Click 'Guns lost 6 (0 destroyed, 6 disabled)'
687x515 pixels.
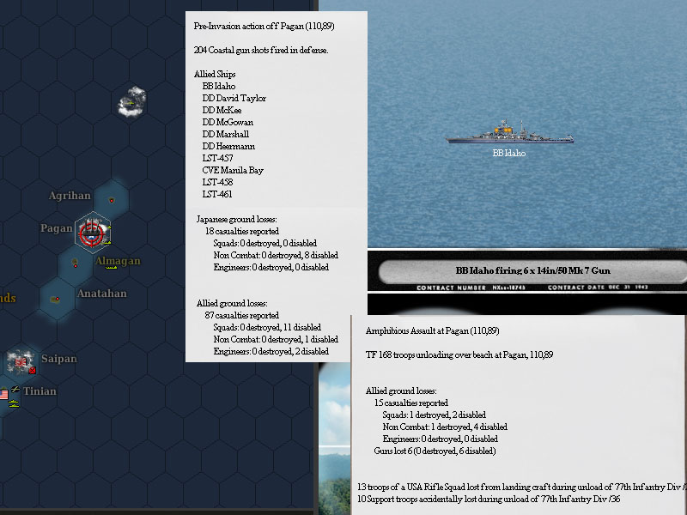(x=435, y=451)
